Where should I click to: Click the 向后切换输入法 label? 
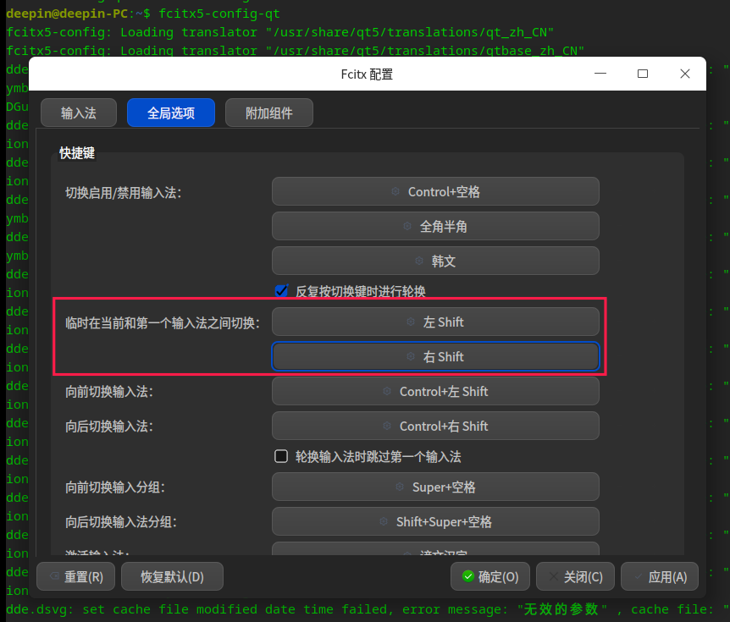(109, 427)
